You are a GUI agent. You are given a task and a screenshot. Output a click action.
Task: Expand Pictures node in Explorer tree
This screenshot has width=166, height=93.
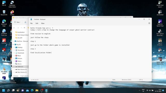pos(14,58)
